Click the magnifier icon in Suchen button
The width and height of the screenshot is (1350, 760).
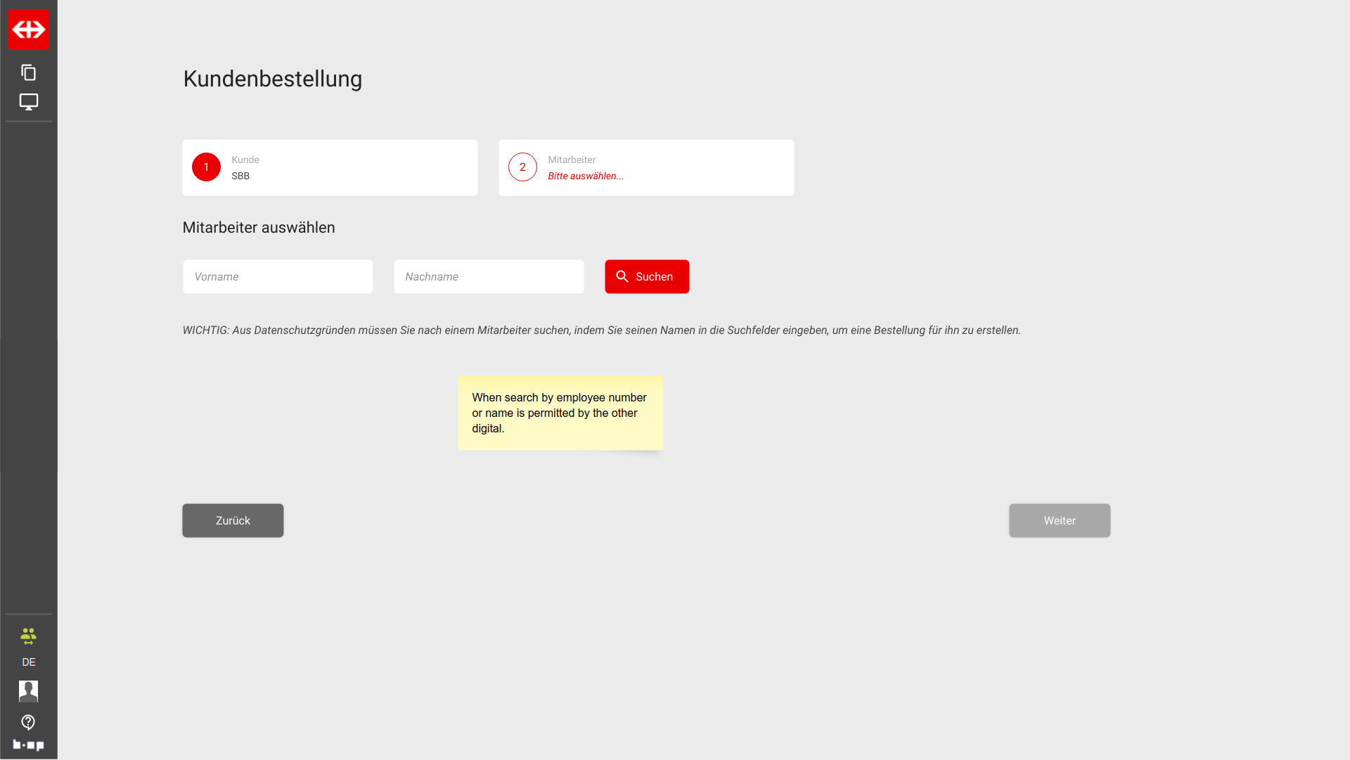click(x=622, y=276)
